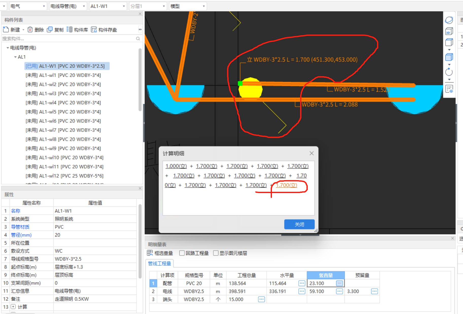
Task: Click the 工程总量 column header
Action: [246, 275]
